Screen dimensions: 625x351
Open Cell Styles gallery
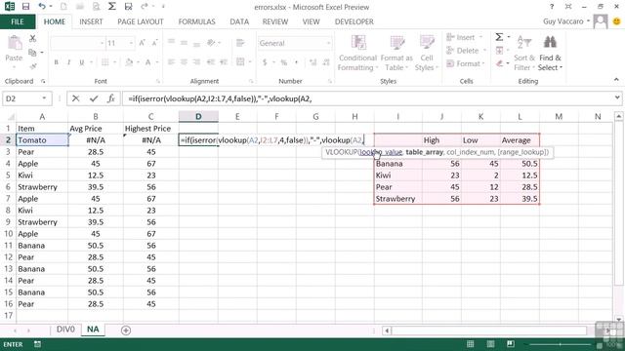click(426, 53)
